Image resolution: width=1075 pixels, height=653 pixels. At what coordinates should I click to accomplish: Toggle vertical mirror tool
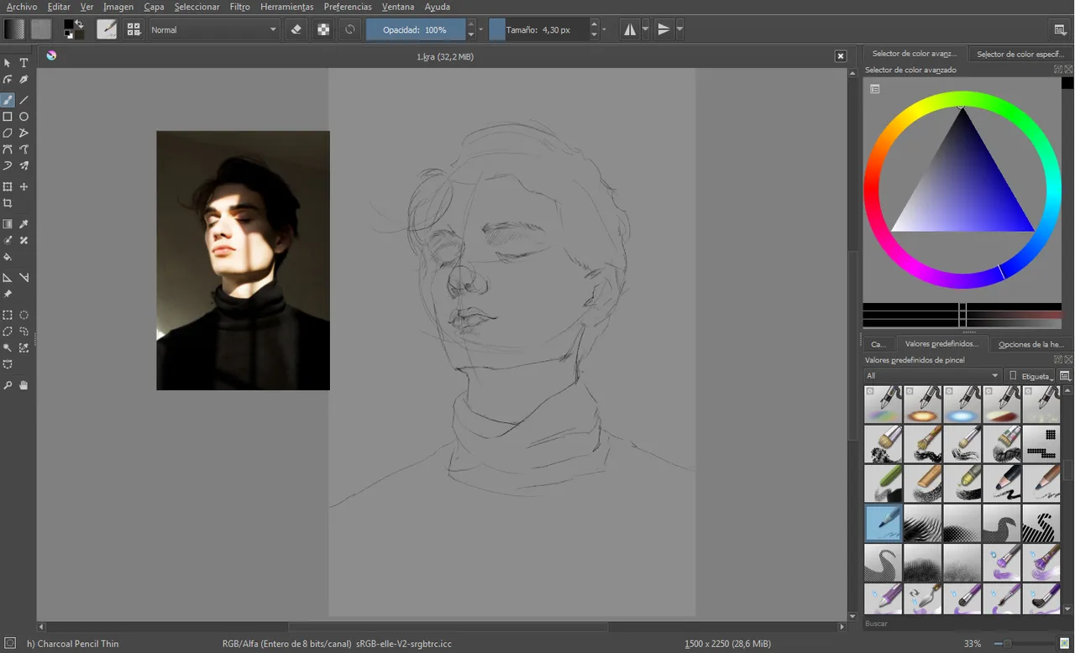663,29
